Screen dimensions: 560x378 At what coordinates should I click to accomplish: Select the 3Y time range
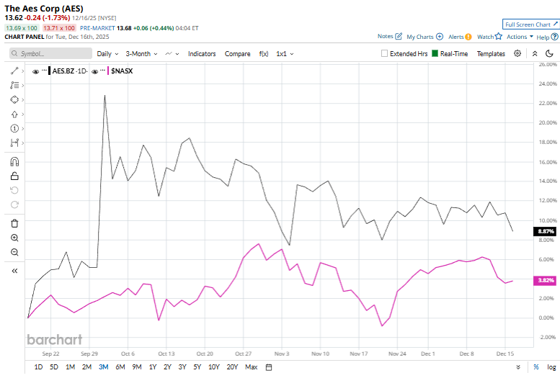(182, 367)
